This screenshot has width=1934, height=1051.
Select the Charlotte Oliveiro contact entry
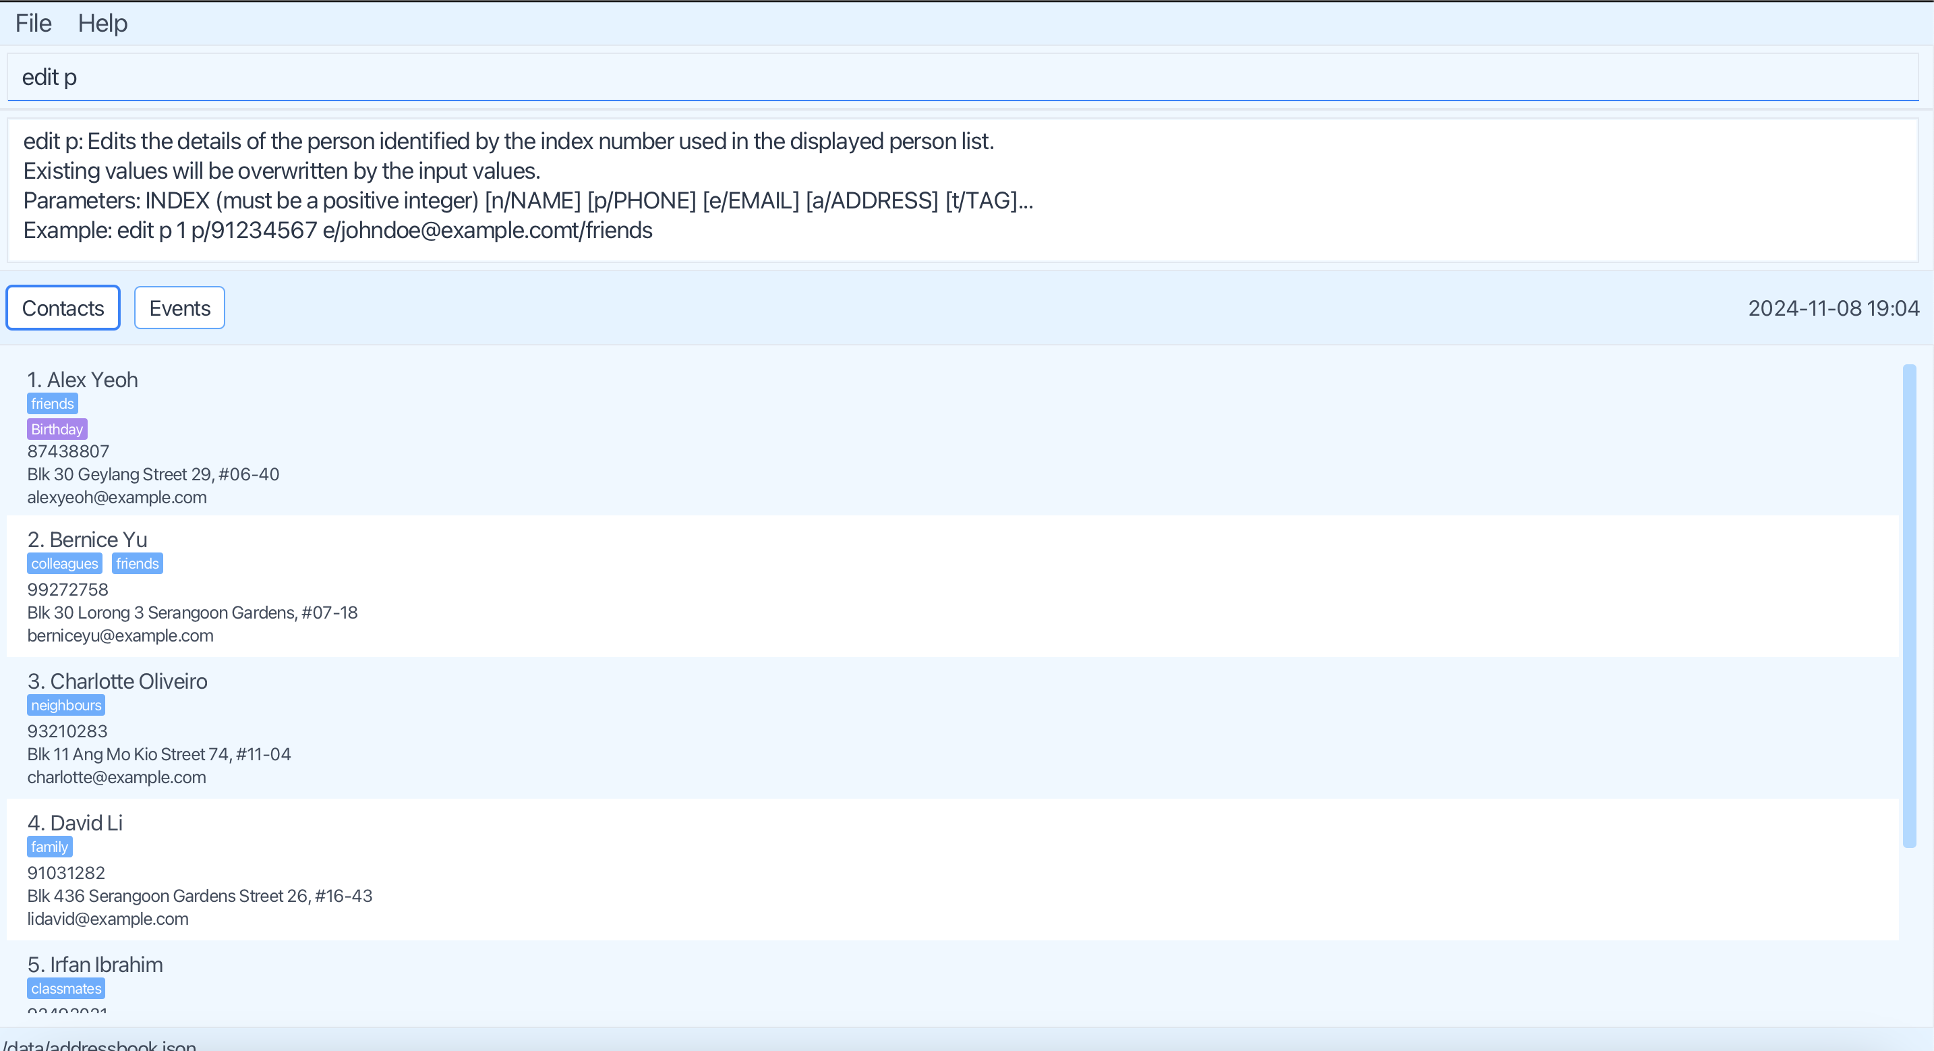point(117,681)
